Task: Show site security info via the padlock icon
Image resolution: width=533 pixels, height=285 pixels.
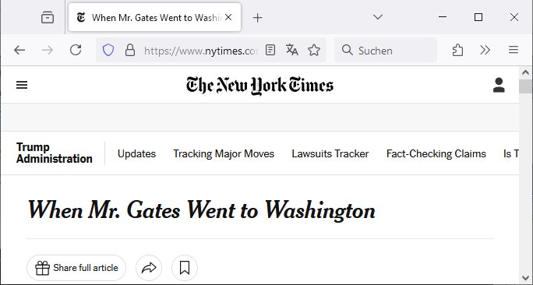Action: click(130, 51)
